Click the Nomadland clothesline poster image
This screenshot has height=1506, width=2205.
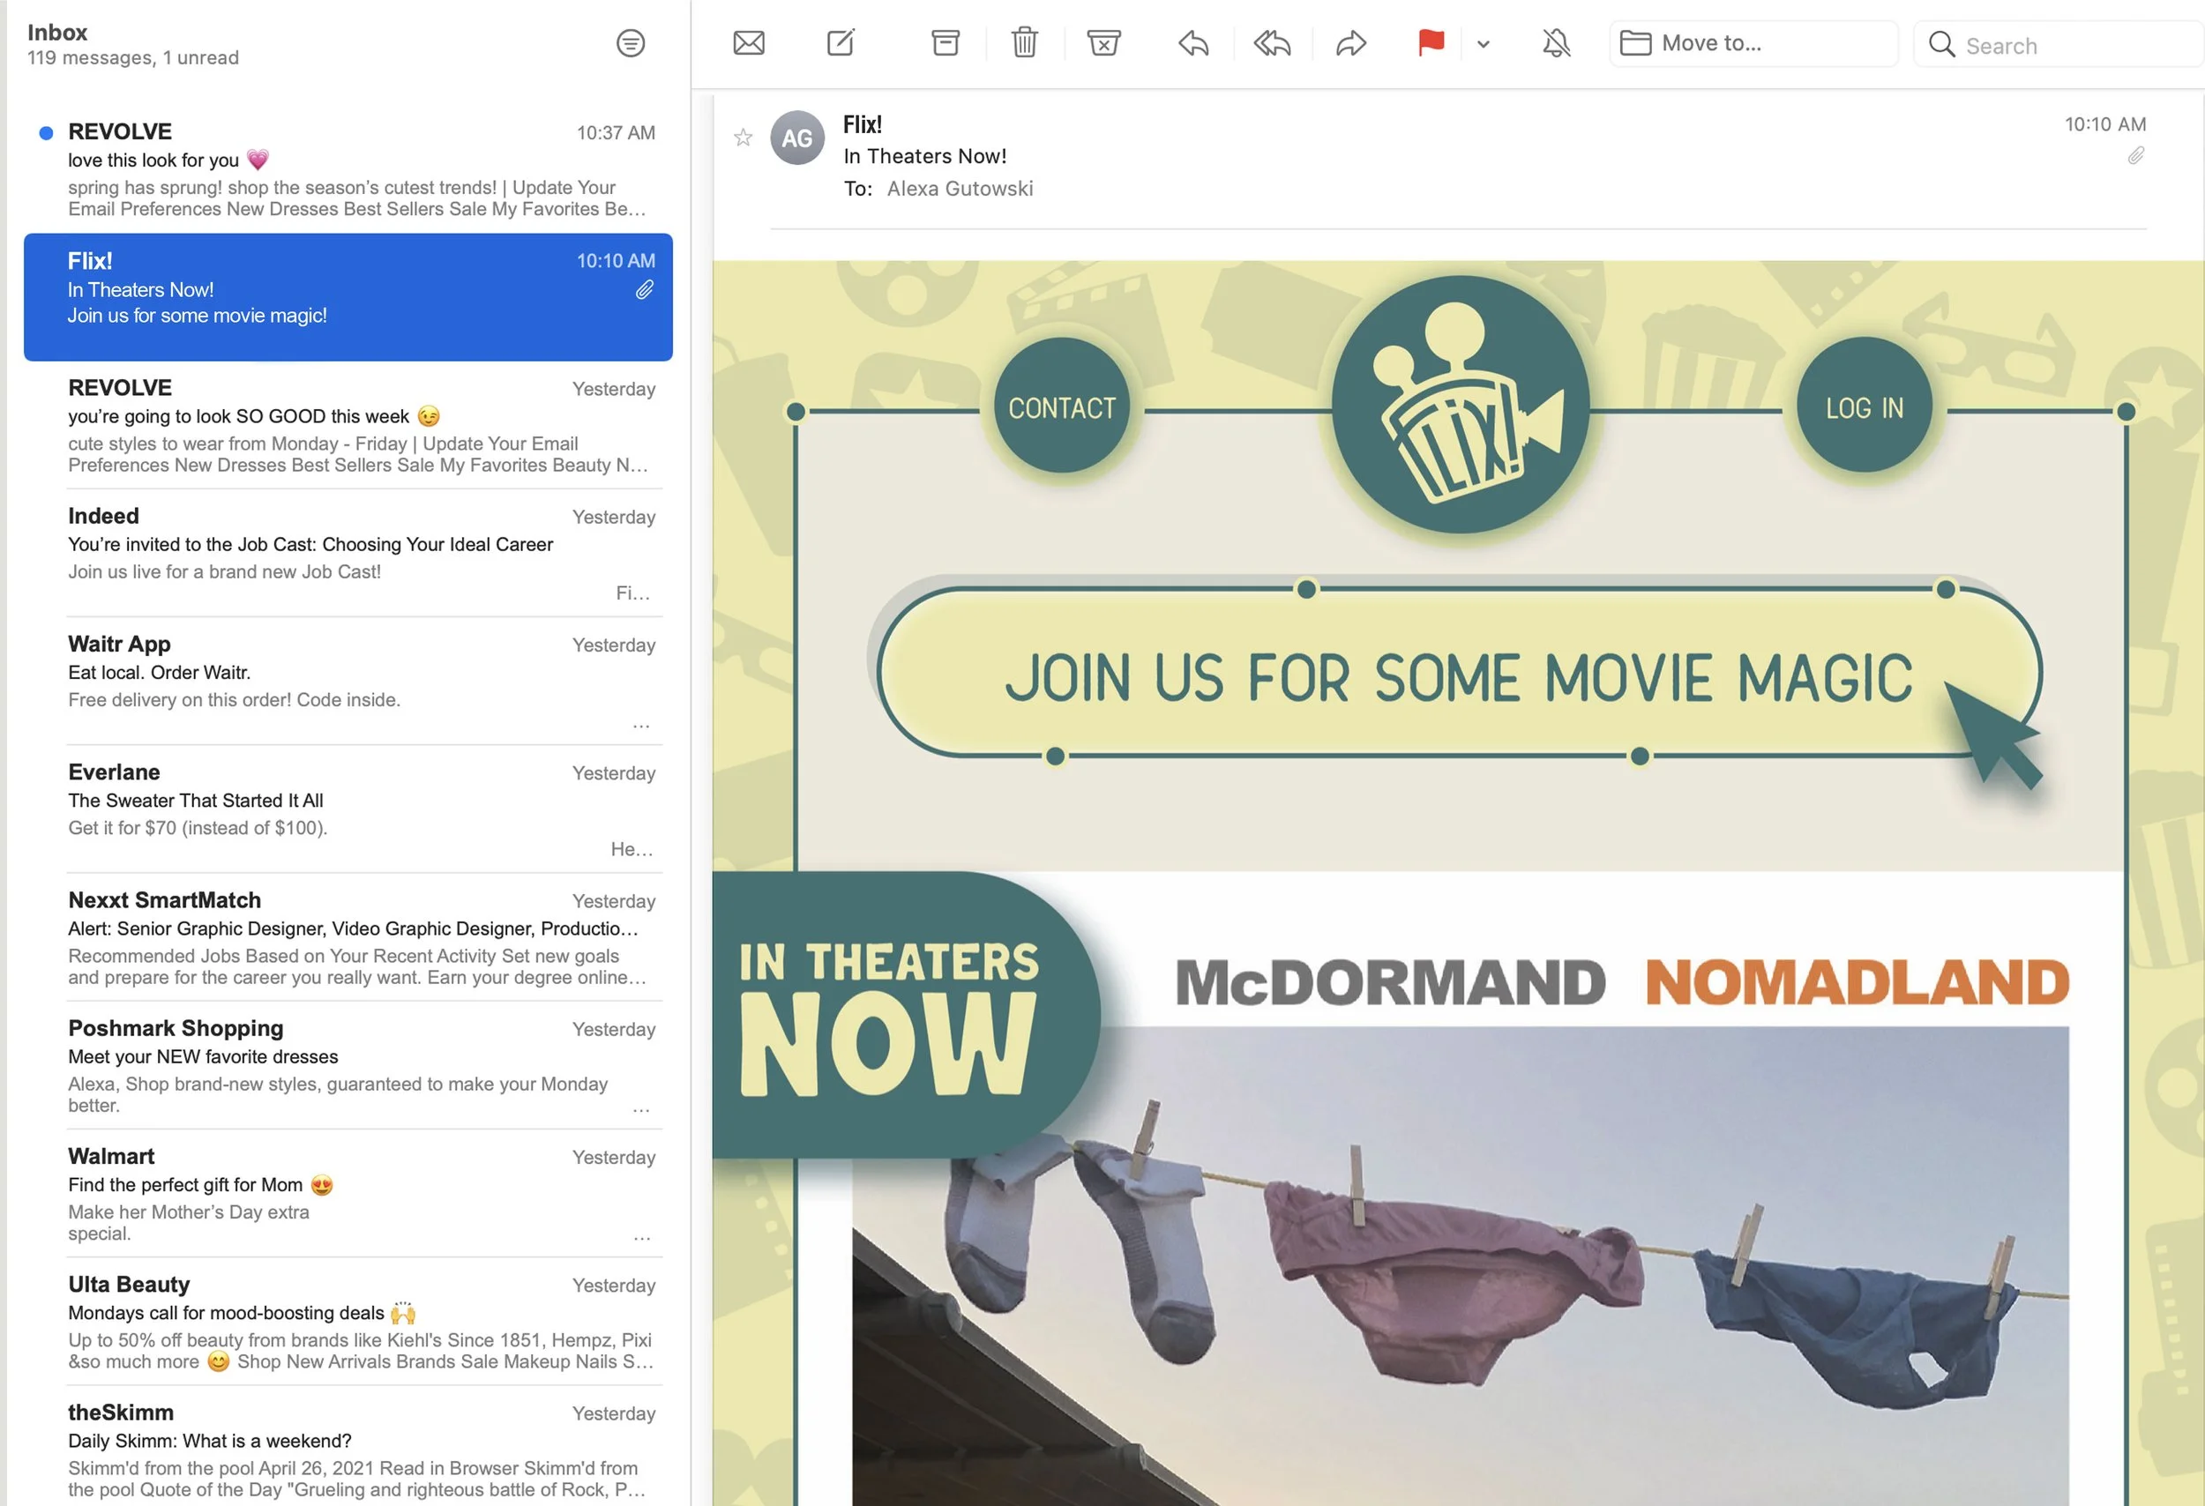click(1461, 1266)
